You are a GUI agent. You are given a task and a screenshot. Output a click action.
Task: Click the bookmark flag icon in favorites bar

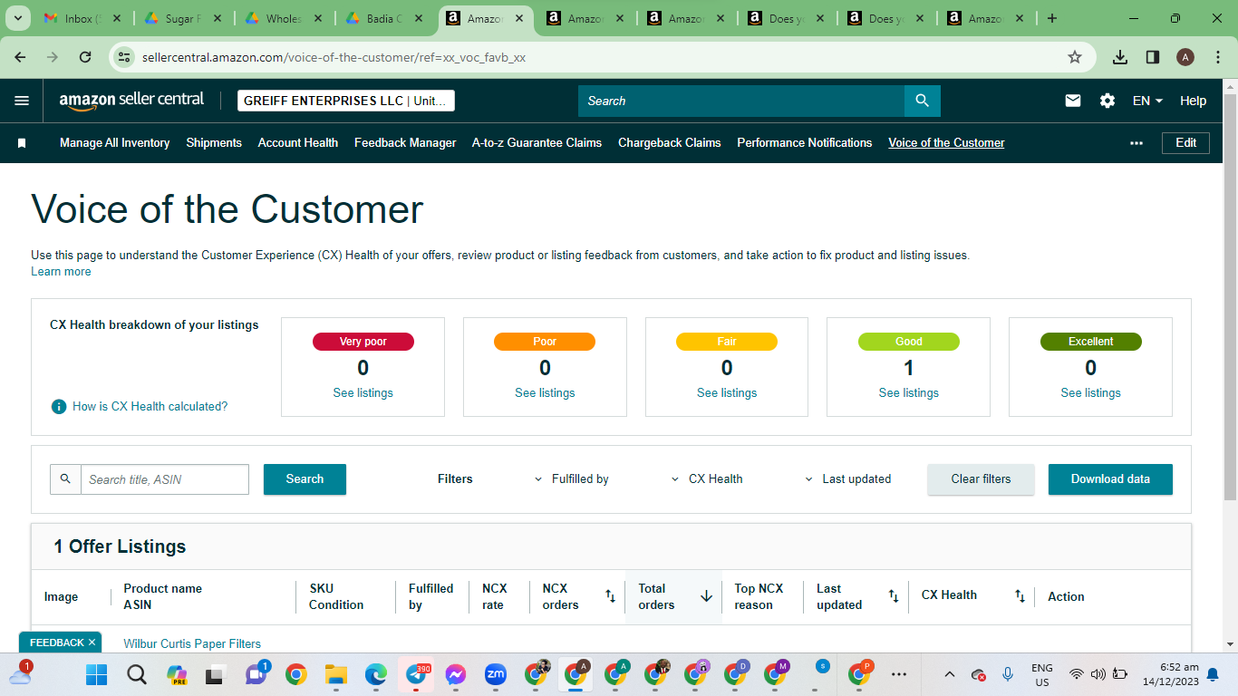click(22, 143)
